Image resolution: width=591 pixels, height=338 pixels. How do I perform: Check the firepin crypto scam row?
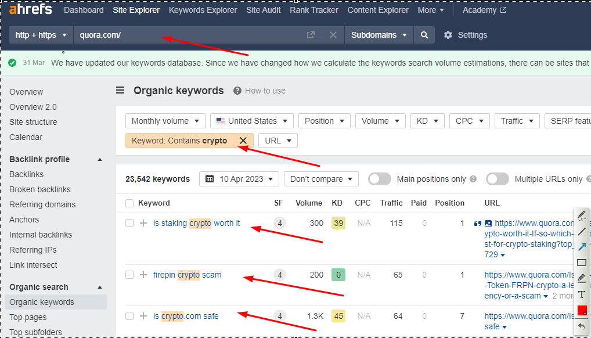pyautogui.click(x=129, y=275)
